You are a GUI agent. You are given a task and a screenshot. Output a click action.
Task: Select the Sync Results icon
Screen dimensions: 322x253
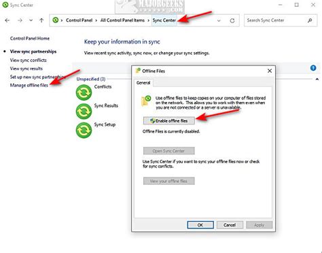tap(84, 112)
